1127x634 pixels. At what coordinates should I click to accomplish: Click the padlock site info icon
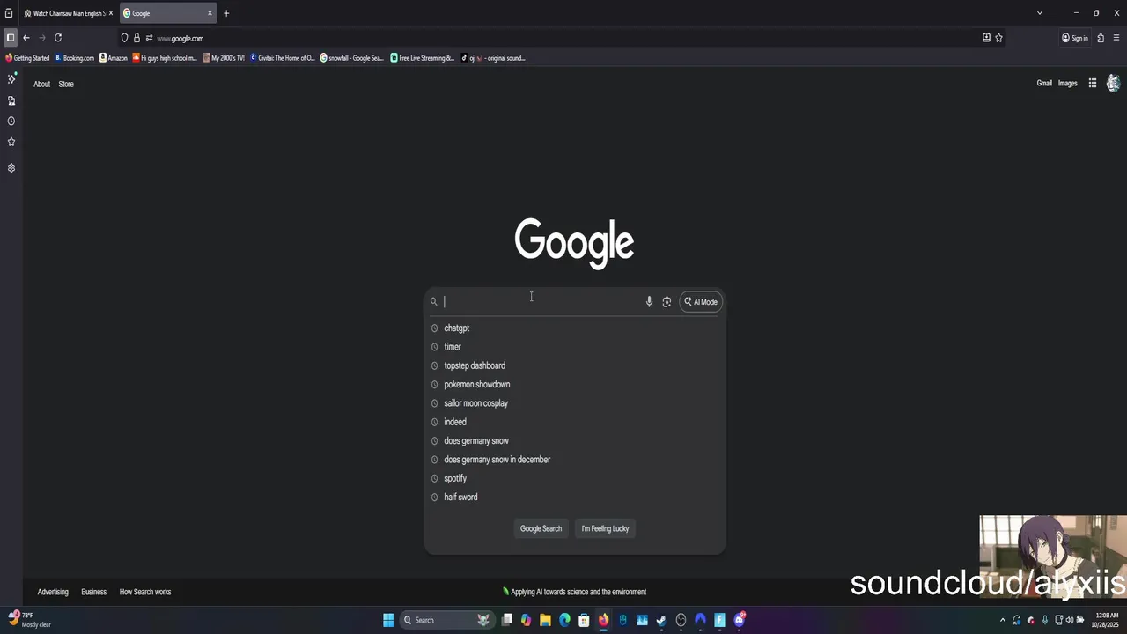136,38
